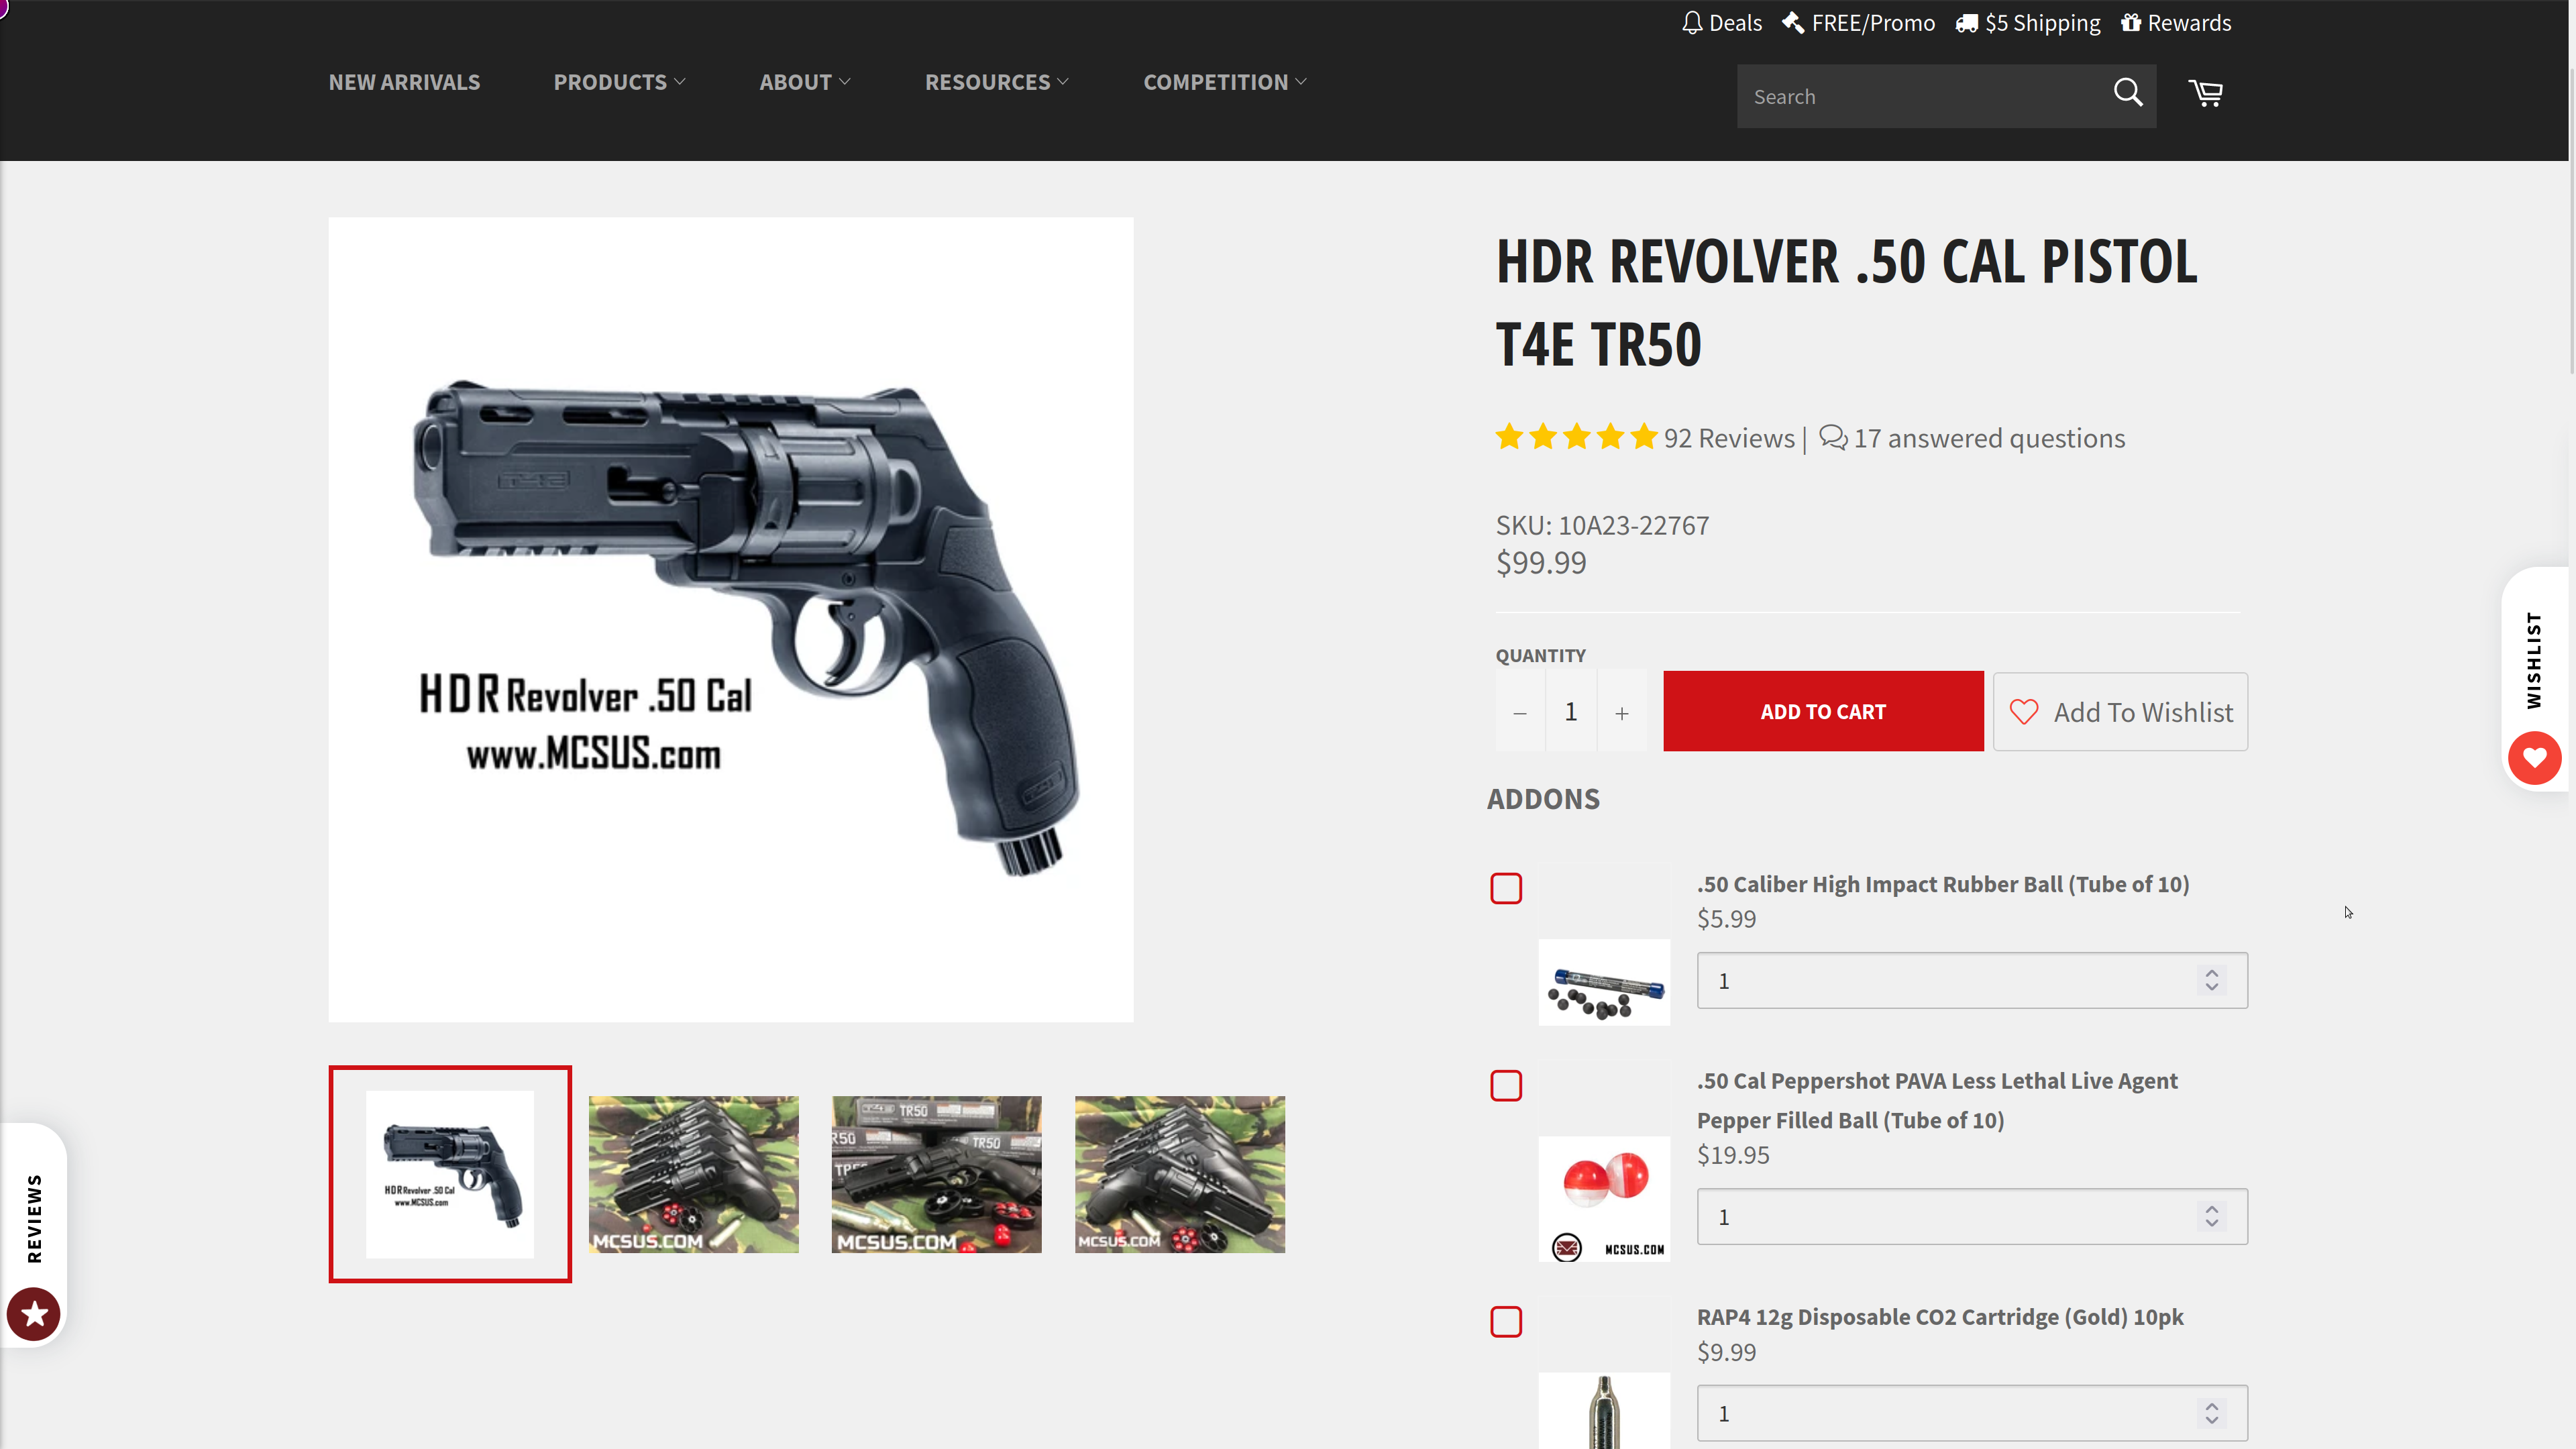Open the Rewards gift icon
Image resolution: width=2576 pixels, height=1449 pixels.
tap(2131, 23)
